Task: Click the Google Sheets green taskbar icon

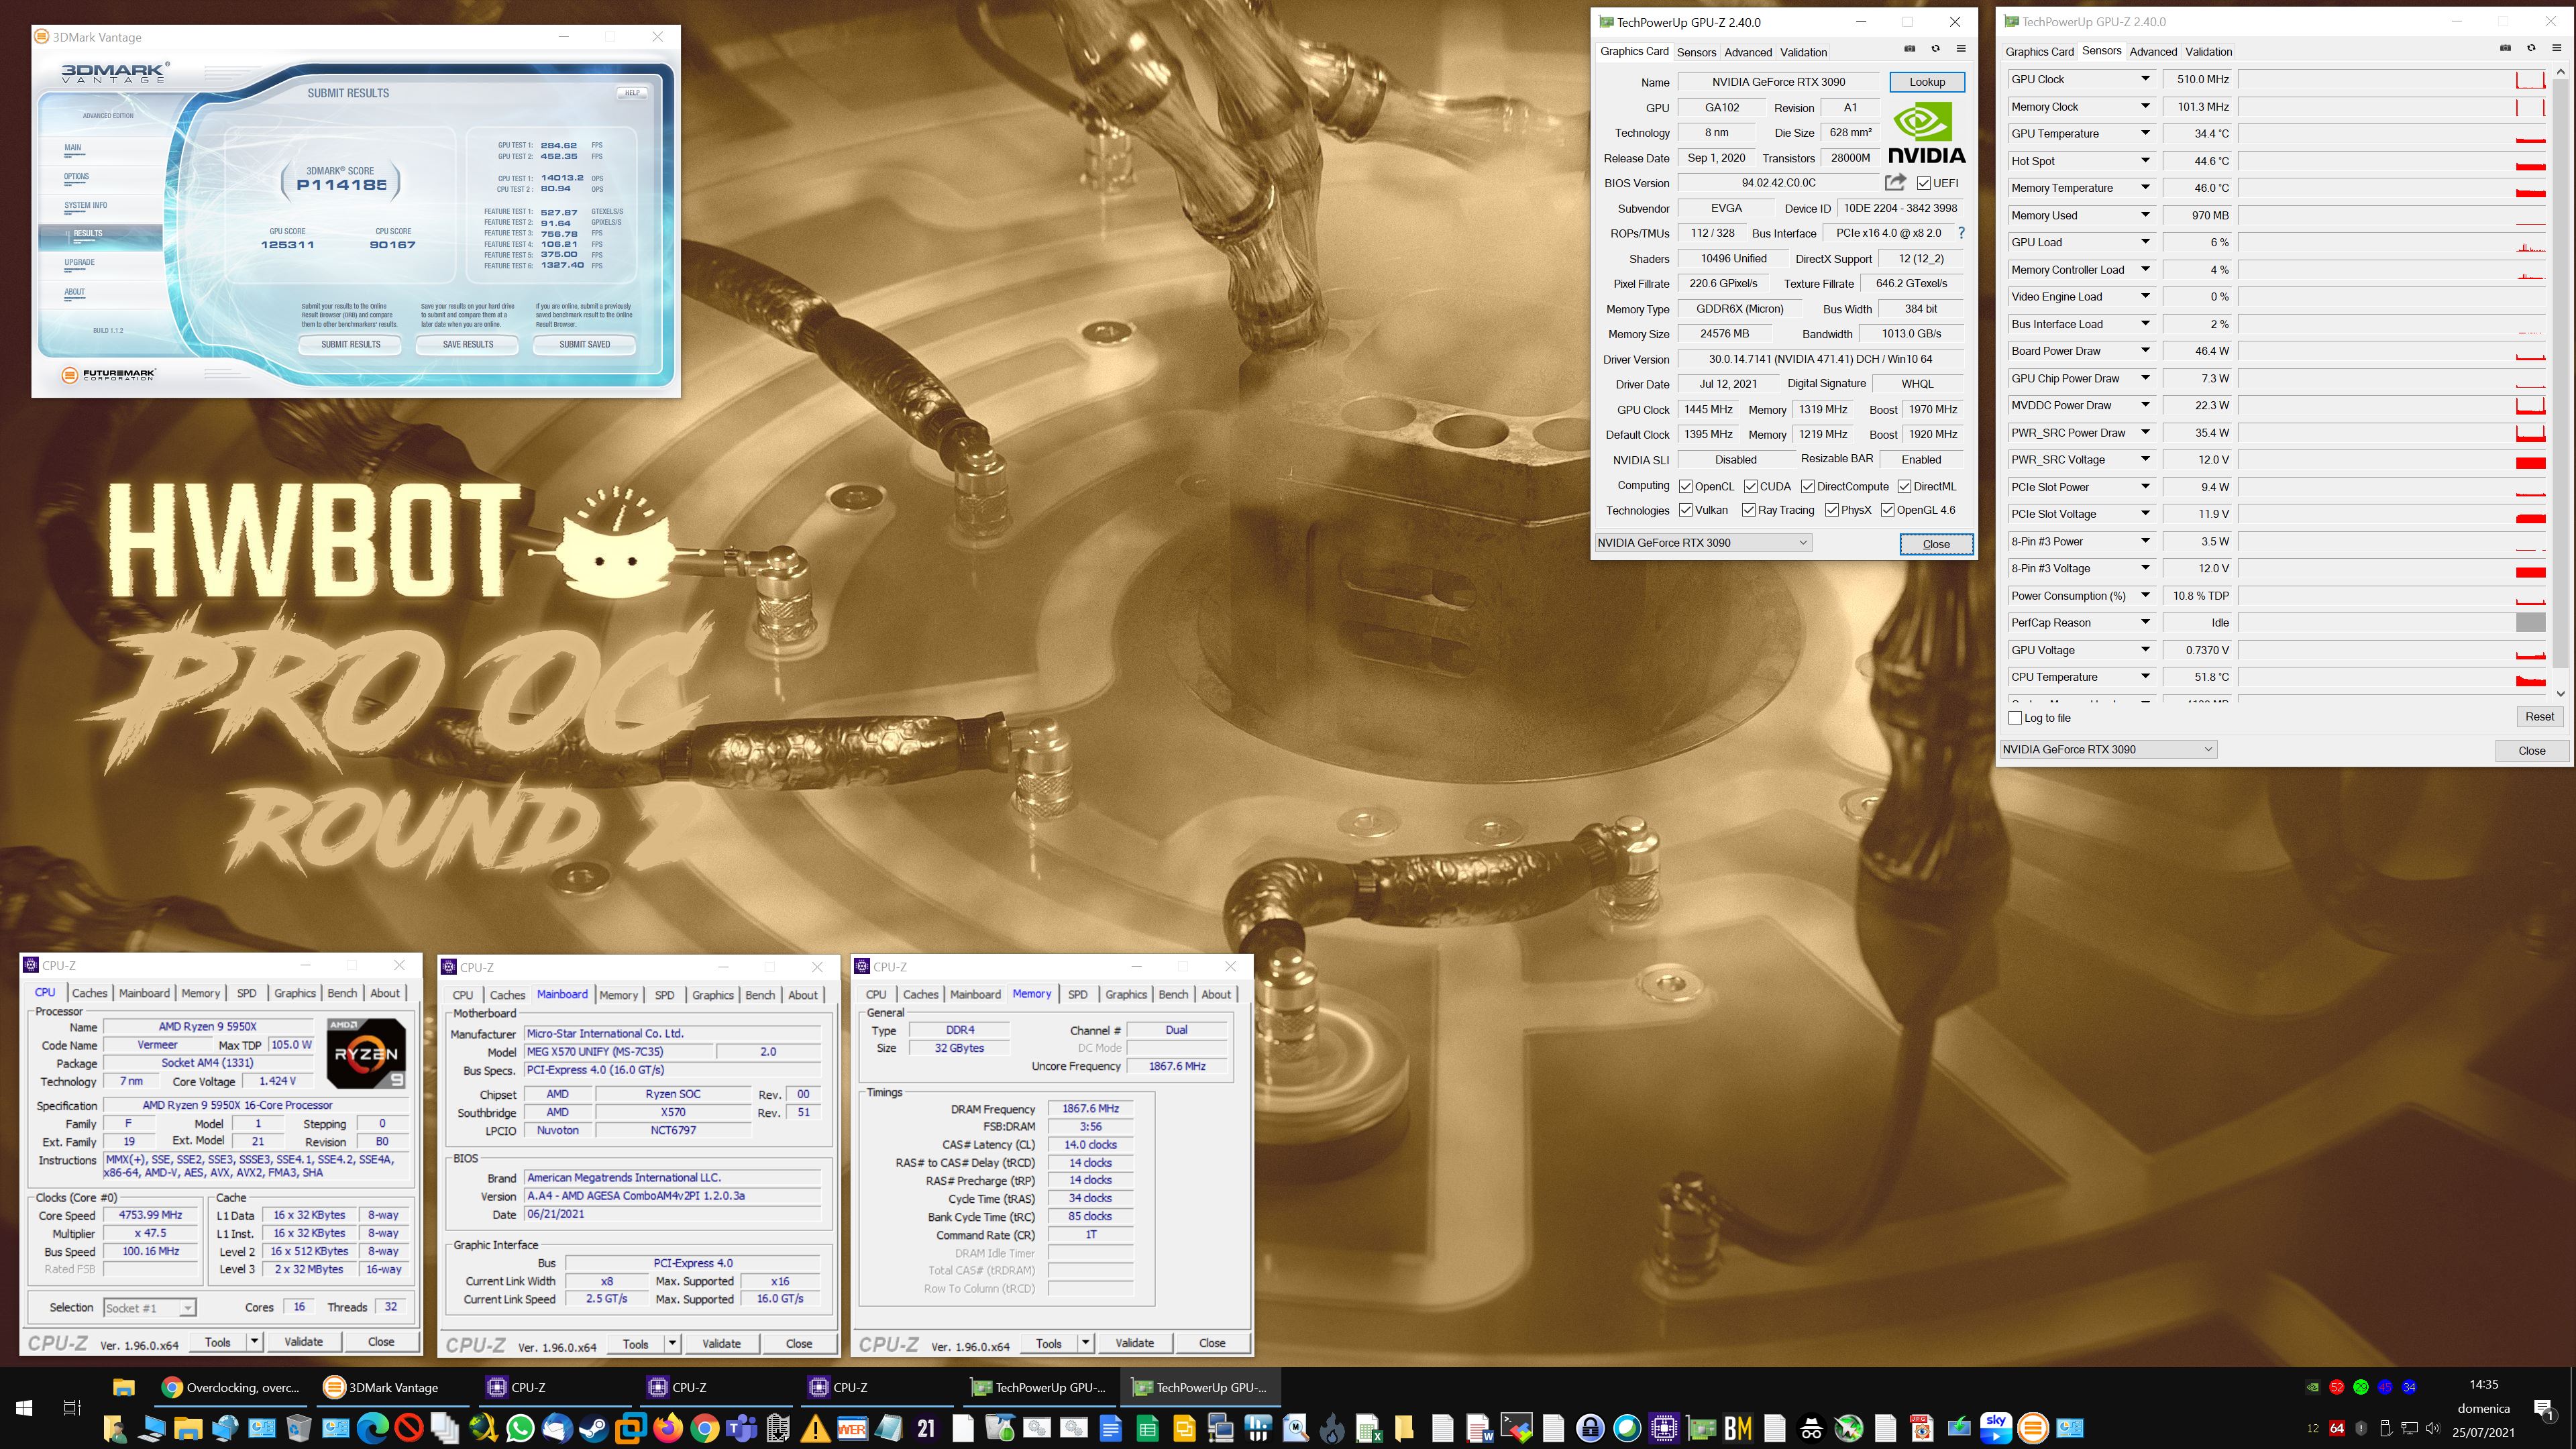Action: point(1147,1428)
